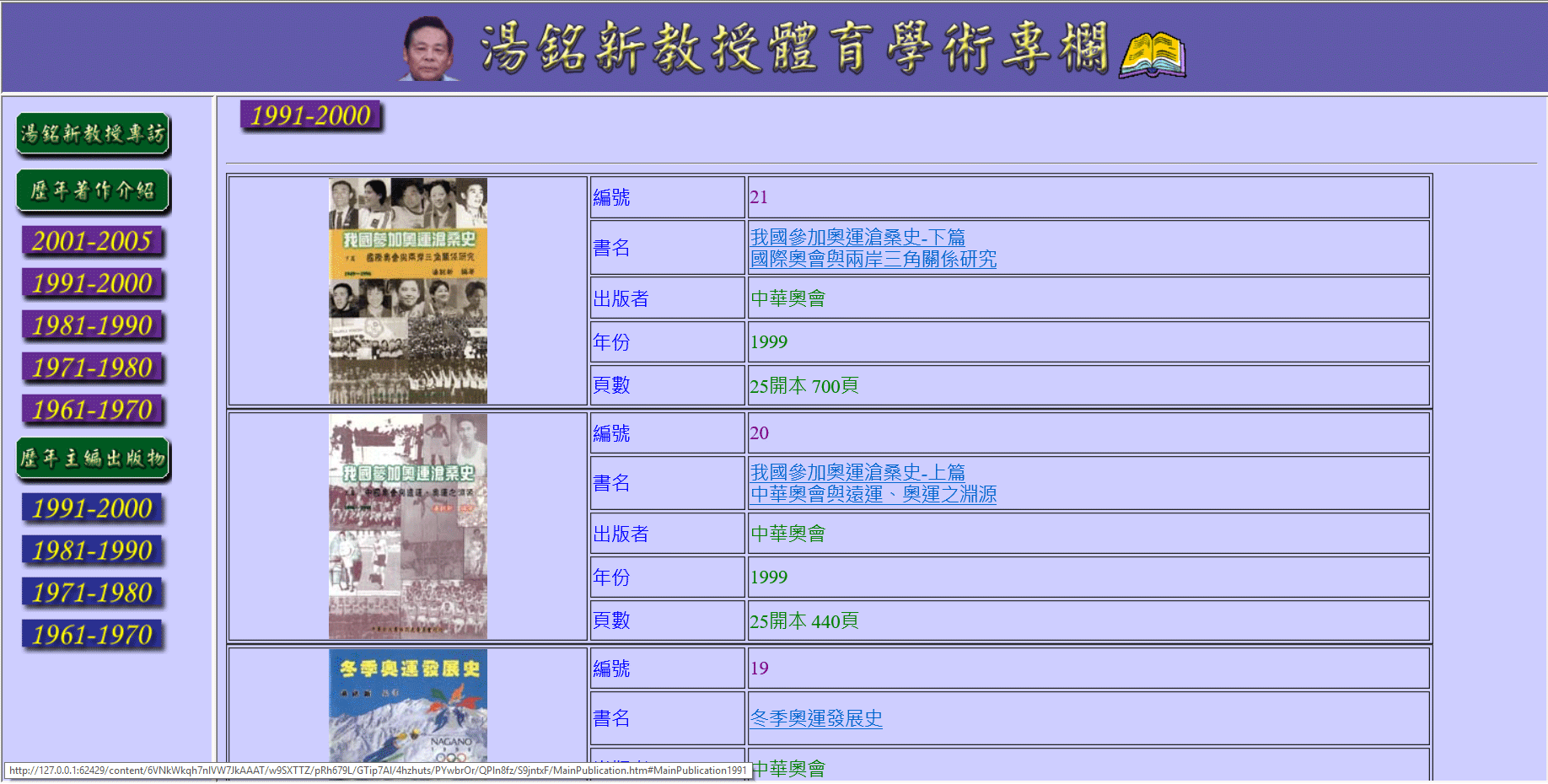Select purple 1991-2000 sidebar button
The width and height of the screenshot is (1548, 784).
(93, 284)
